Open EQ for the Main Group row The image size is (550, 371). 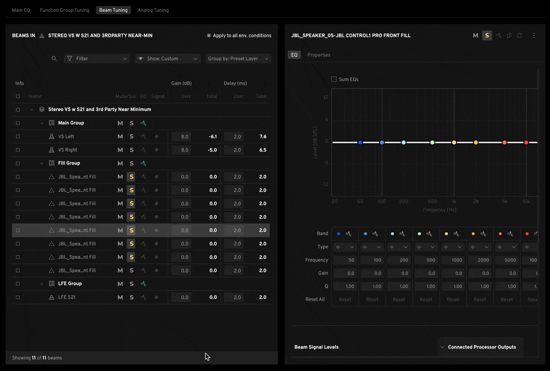coord(143,123)
